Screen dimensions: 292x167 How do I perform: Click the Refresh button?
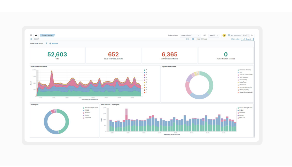pos(247,39)
